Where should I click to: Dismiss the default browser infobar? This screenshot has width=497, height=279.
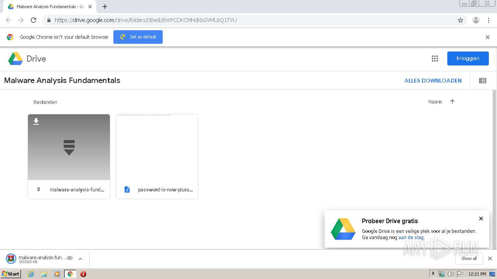[488, 37]
